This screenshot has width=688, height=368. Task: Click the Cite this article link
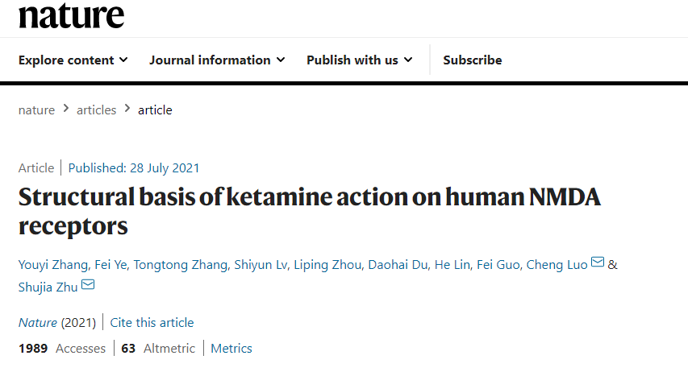click(152, 322)
